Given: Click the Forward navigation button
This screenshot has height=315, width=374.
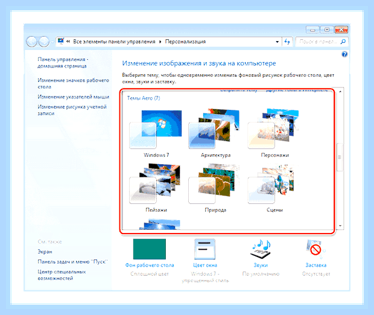Looking at the screenshot, I should tap(44, 42).
